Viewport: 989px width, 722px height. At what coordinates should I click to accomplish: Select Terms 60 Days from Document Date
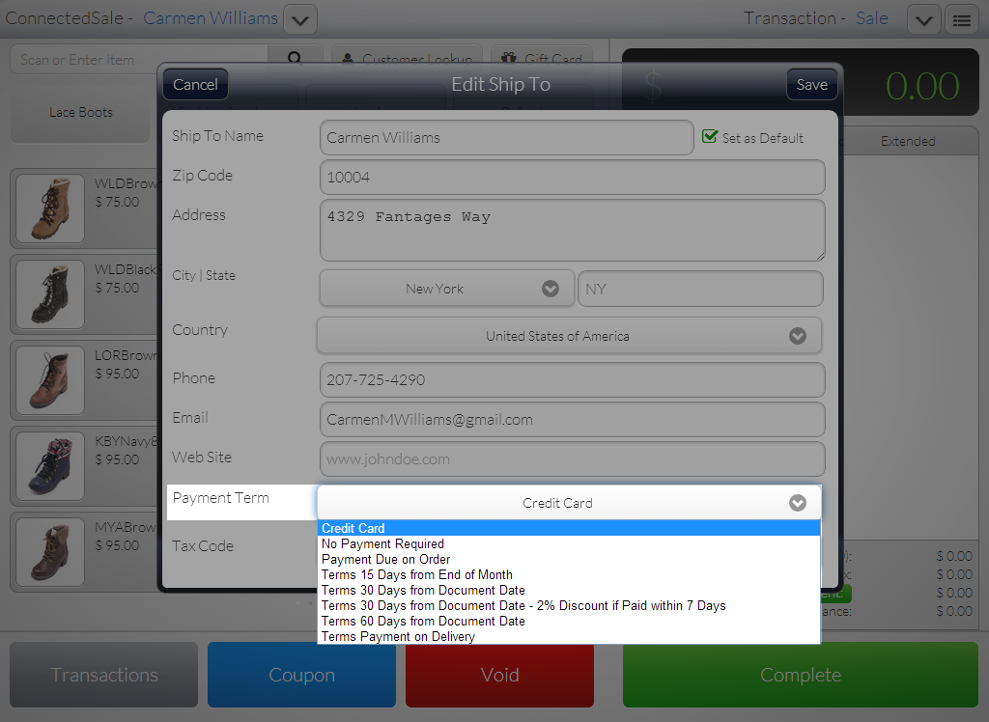(569, 621)
